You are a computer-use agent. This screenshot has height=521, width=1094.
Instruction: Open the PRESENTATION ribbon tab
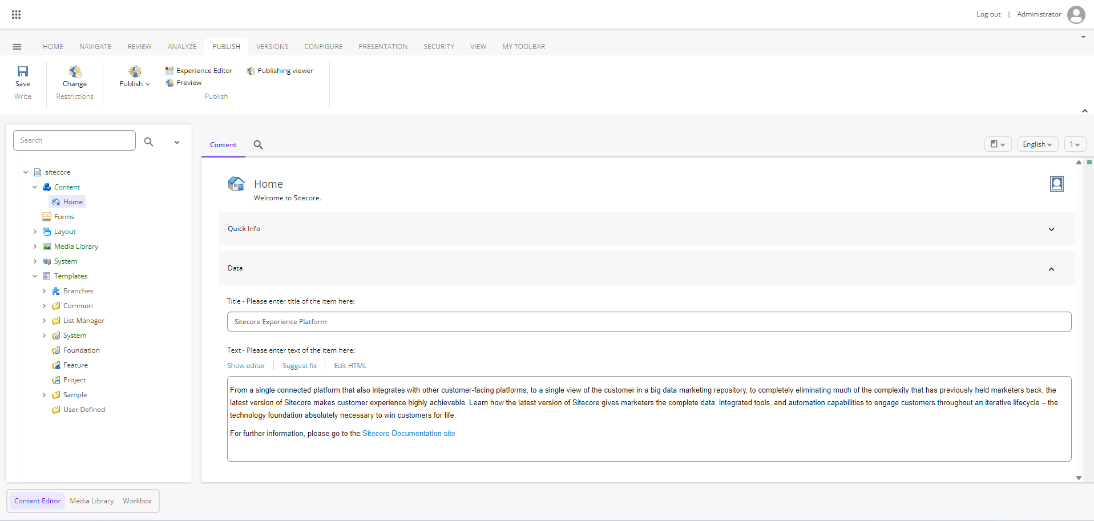383,47
